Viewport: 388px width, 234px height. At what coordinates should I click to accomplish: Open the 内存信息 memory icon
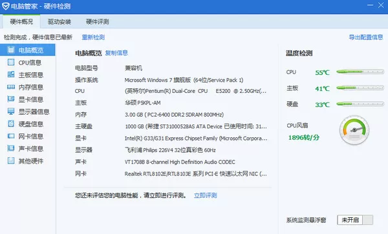[11, 87]
